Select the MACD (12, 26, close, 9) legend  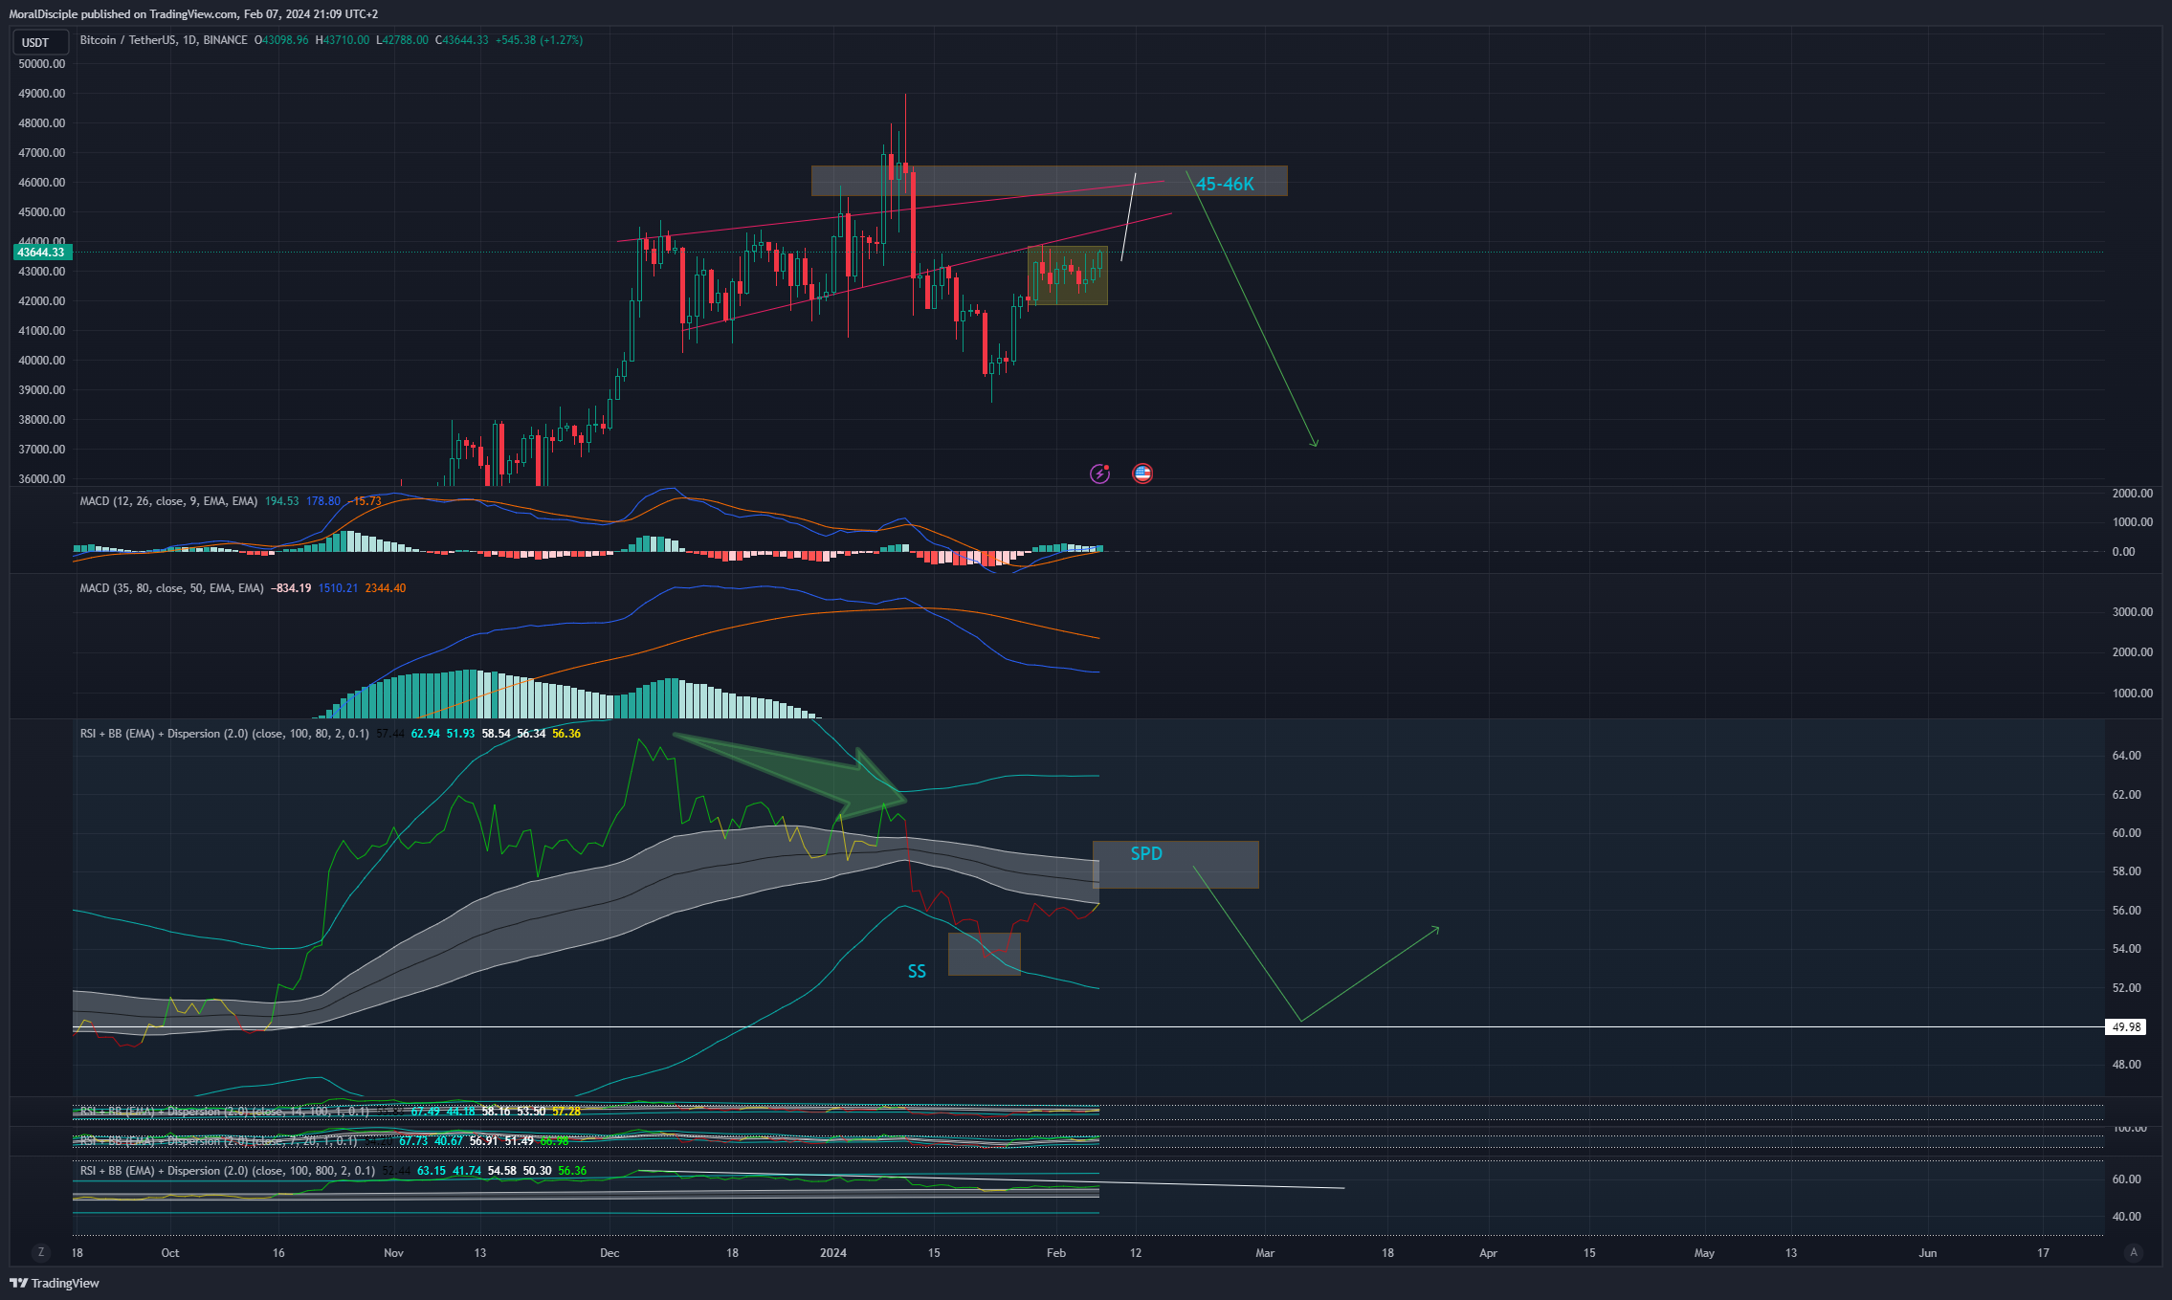click(x=168, y=501)
